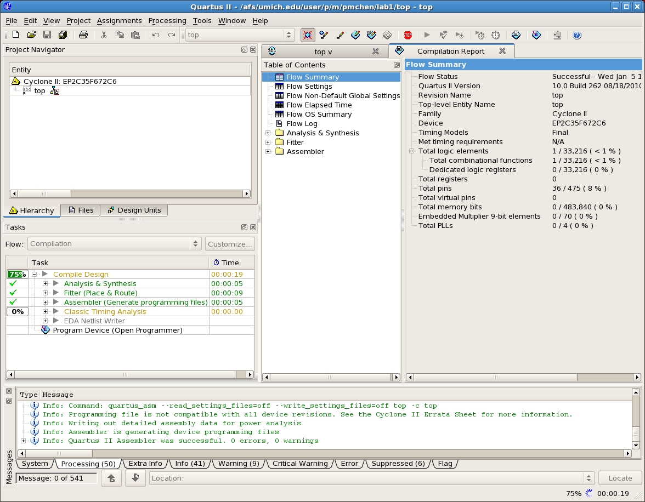Expand the Fitter (Place & Route) task

point(45,293)
